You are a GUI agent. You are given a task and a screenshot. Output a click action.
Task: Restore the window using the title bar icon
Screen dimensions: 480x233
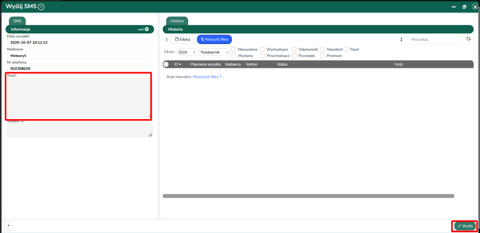click(464, 7)
